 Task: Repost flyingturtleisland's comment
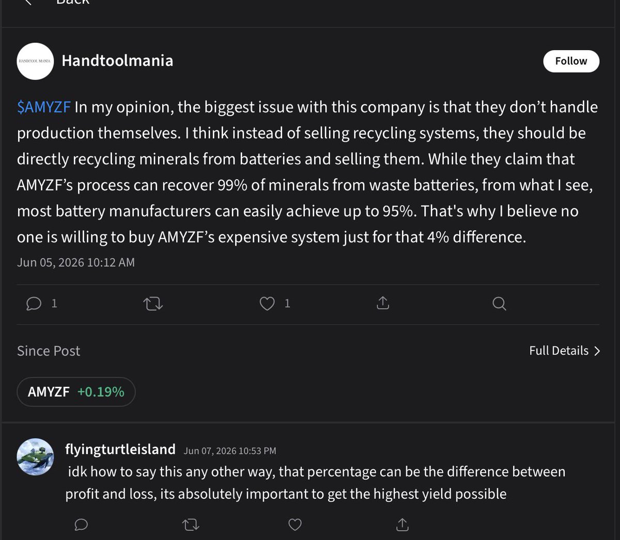[x=191, y=525]
